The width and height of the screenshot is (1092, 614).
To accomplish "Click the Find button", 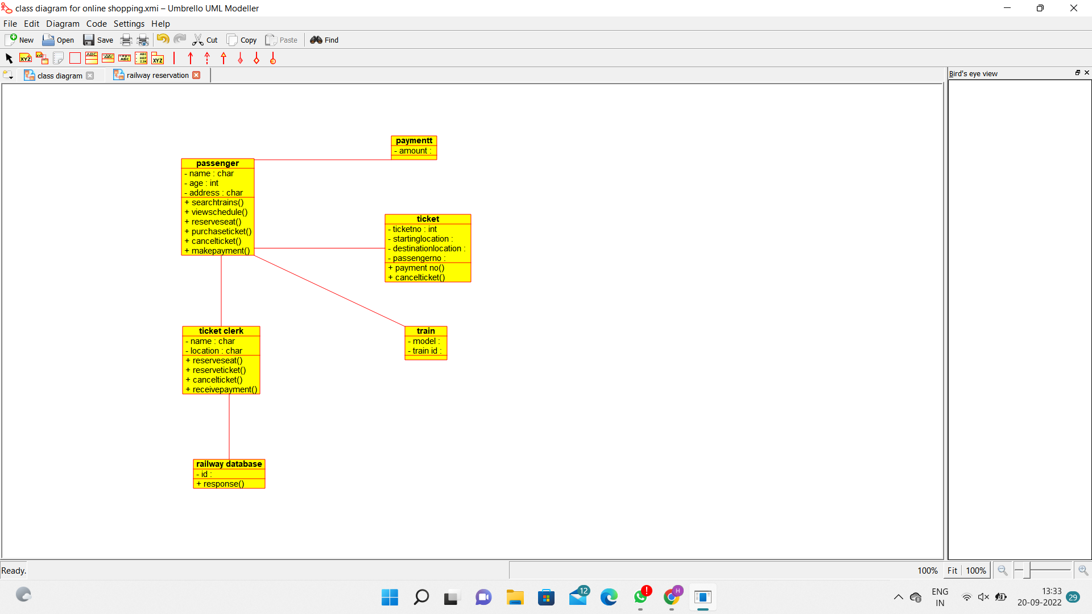I will click(x=324, y=40).
